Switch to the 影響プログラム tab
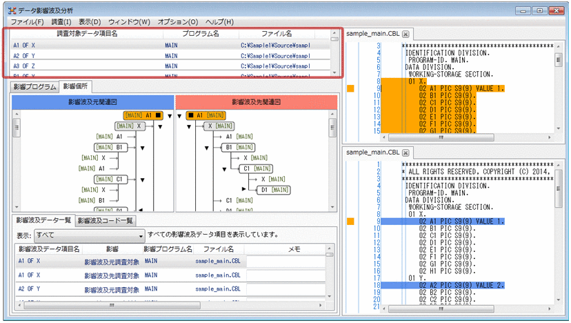571x323 pixels. (34, 87)
